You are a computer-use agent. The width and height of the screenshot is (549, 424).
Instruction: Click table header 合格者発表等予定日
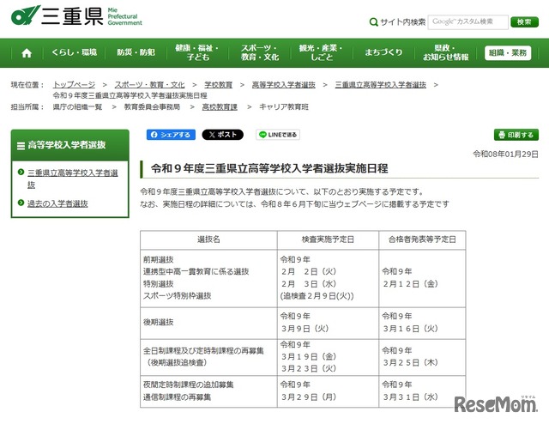click(x=422, y=239)
